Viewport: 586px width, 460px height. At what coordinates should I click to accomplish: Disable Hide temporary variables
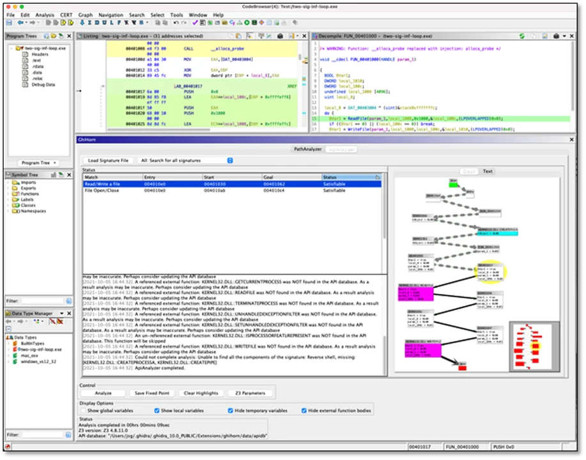(229, 411)
